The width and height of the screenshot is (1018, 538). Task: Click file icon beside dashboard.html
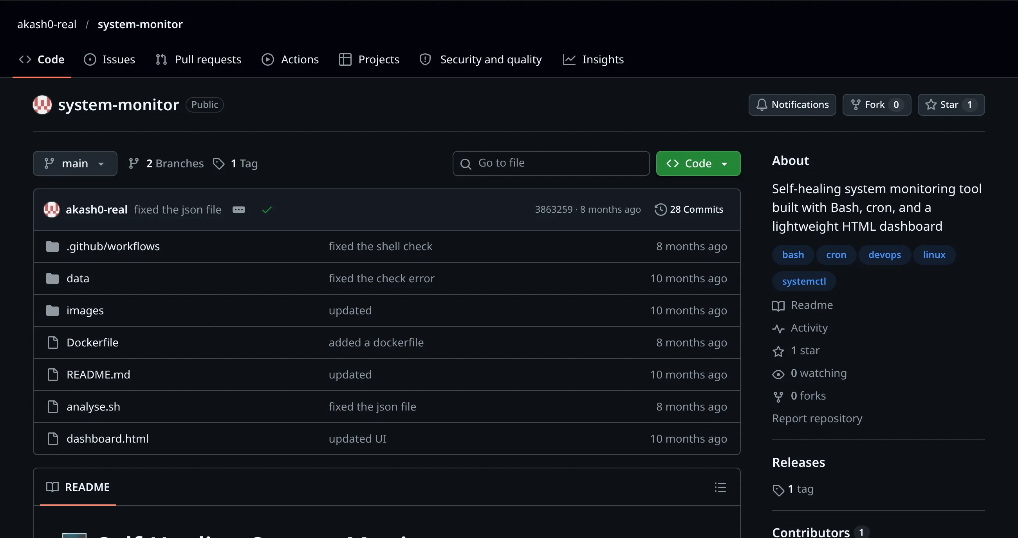click(x=52, y=438)
